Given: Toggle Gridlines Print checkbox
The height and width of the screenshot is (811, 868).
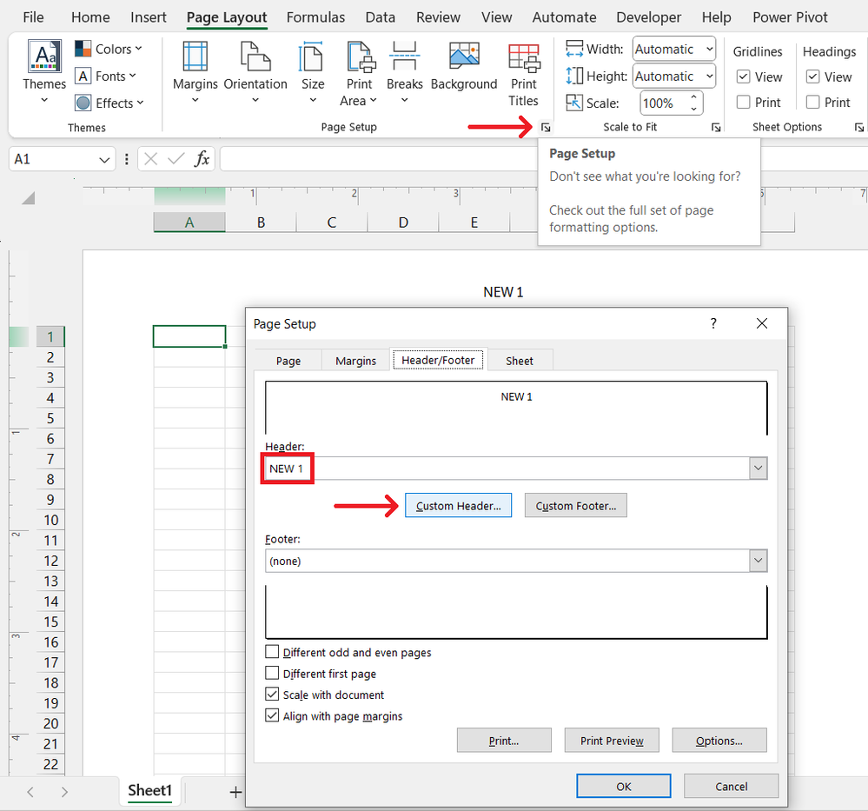Looking at the screenshot, I should click(x=744, y=102).
